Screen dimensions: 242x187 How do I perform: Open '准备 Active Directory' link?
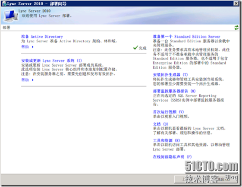tap(42, 37)
